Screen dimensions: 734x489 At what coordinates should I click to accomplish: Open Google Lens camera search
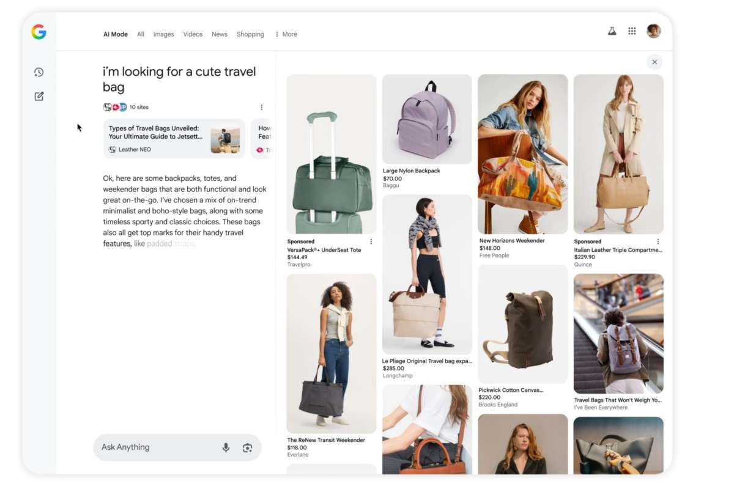[x=247, y=447]
